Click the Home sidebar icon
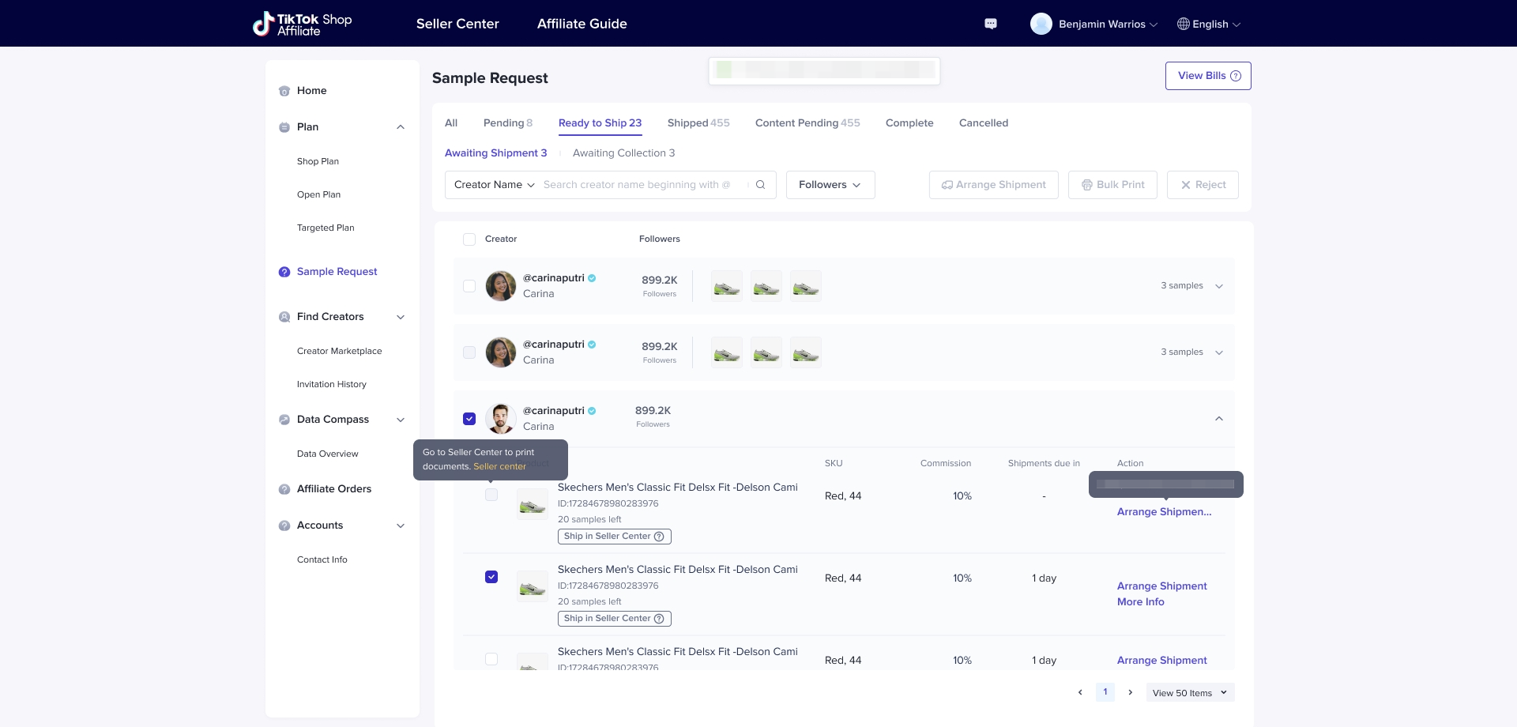 (x=284, y=91)
